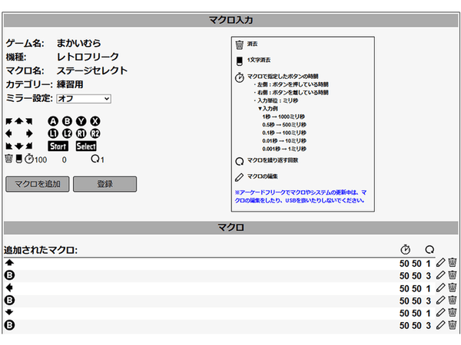Click the blue warning text about USB
Viewport: 461px width, 345px height.
point(300,196)
